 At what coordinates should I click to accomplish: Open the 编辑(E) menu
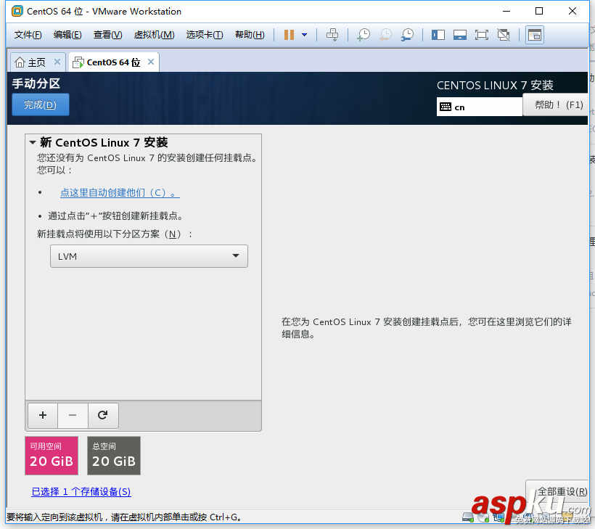click(67, 35)
